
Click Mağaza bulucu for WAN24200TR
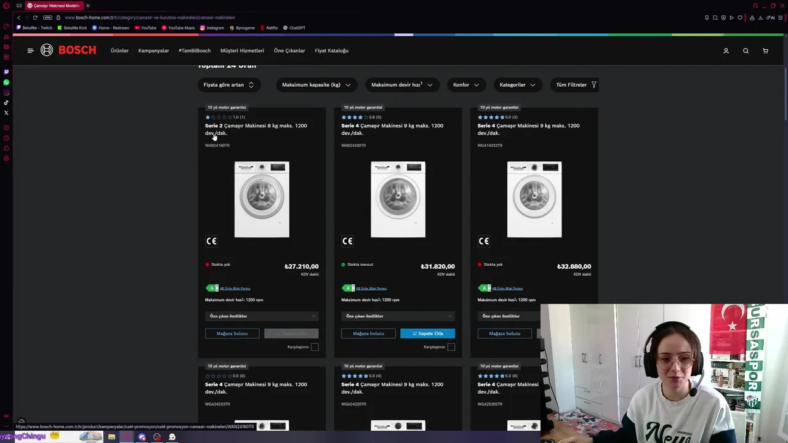(x=368, y=333)
